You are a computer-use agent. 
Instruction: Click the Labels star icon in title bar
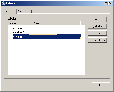coord(4,3)
